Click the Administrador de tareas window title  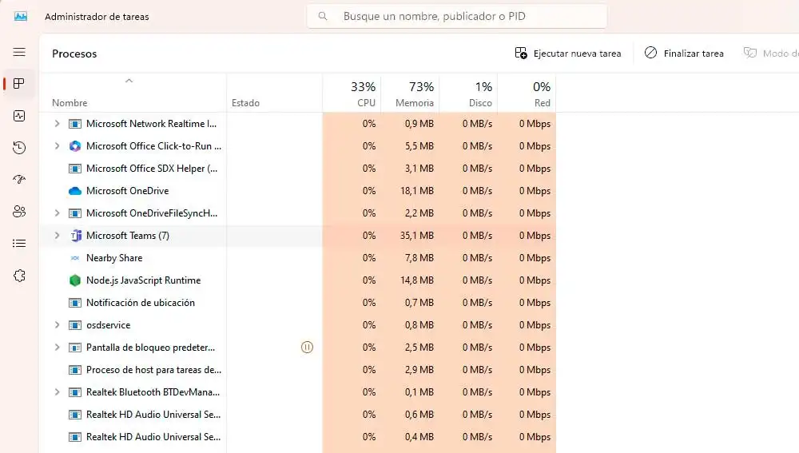97,17
